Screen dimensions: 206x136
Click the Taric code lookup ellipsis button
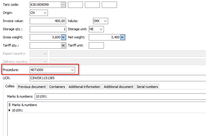pyautogui.click(x=63, y=5)
